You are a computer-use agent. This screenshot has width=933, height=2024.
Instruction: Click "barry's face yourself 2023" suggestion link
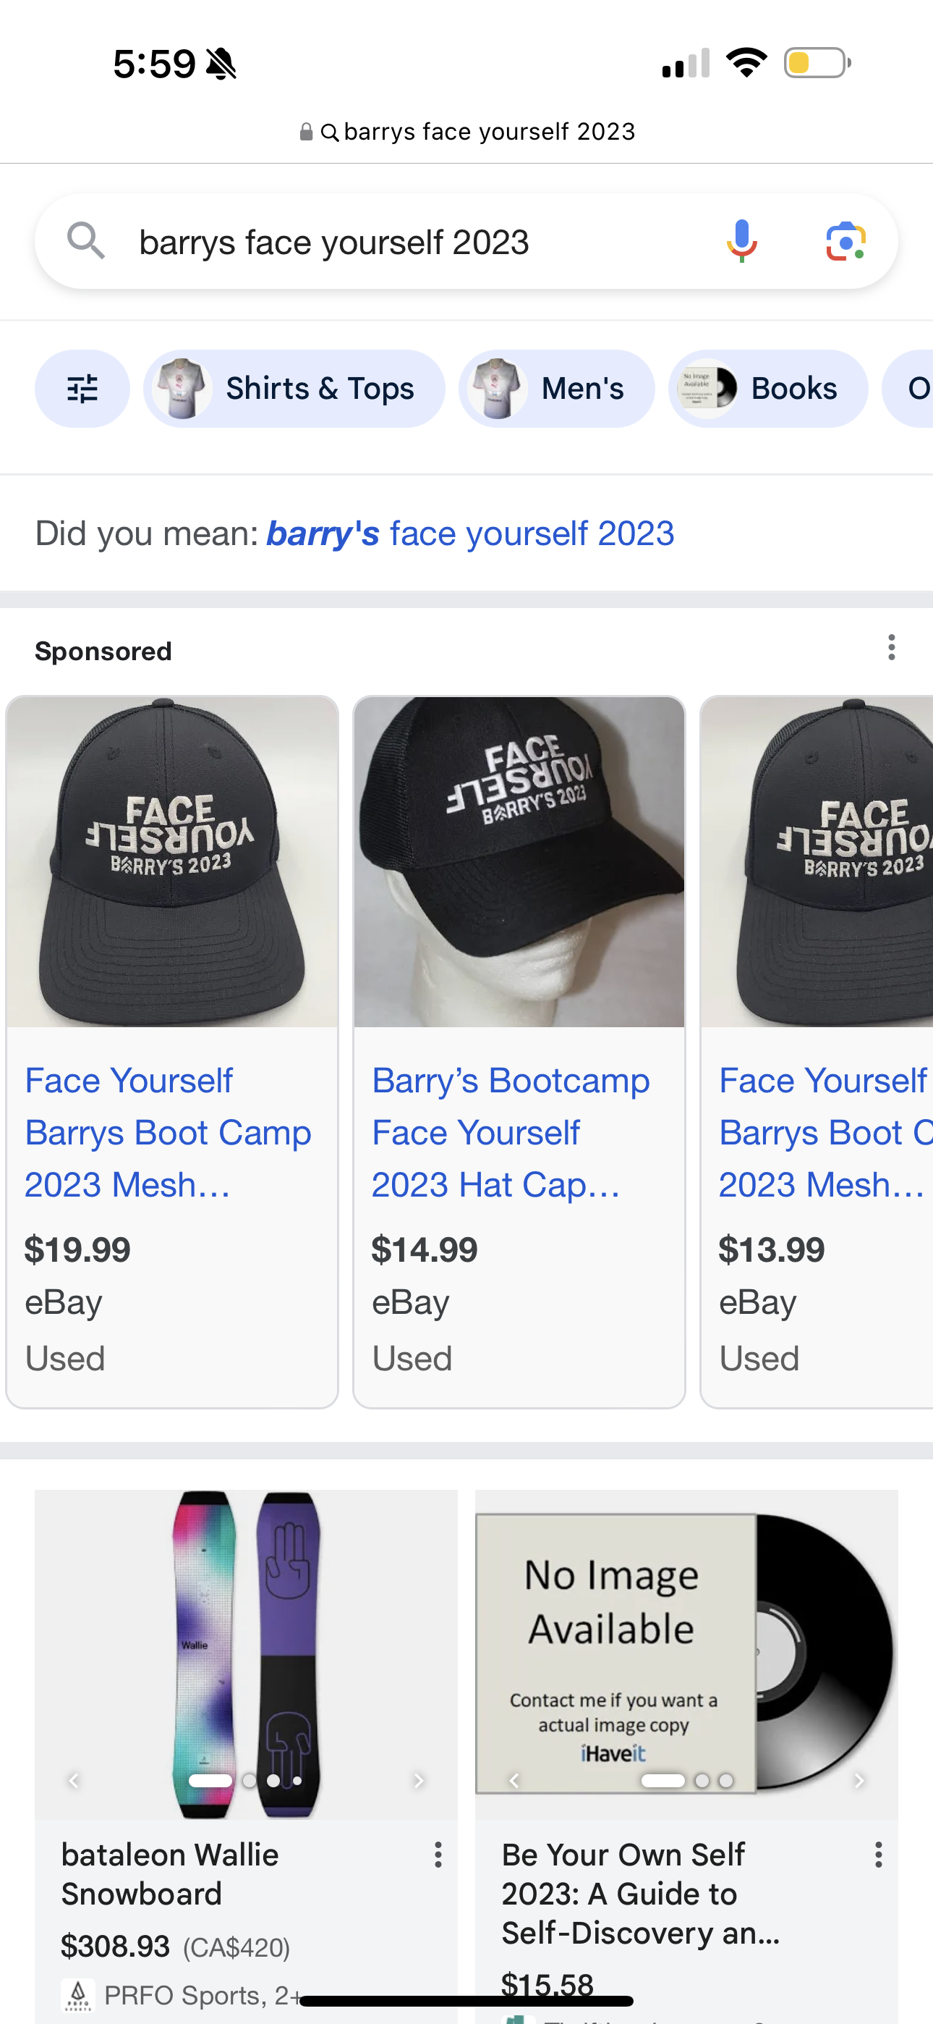pyautogui.click(x=469, y=534)
